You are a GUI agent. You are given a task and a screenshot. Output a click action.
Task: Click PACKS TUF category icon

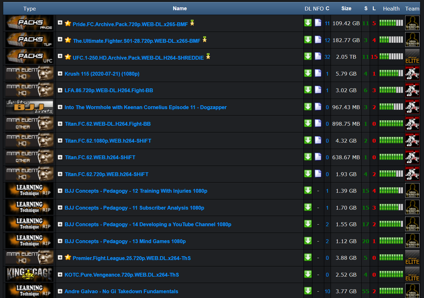[x=29, y=40]
